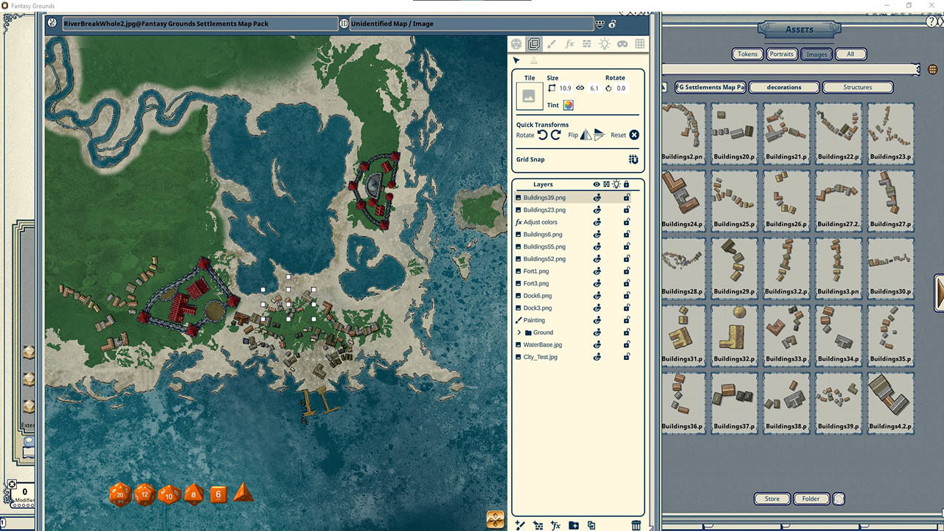
Task: Expand the Ground layer folder
Action: [520, 333]
